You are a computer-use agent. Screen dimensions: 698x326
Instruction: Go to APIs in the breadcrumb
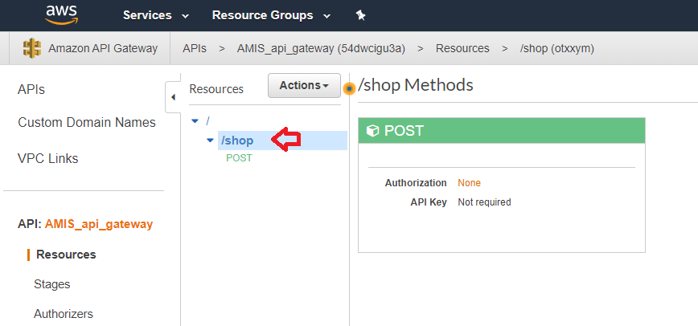(x=195, y=48)
